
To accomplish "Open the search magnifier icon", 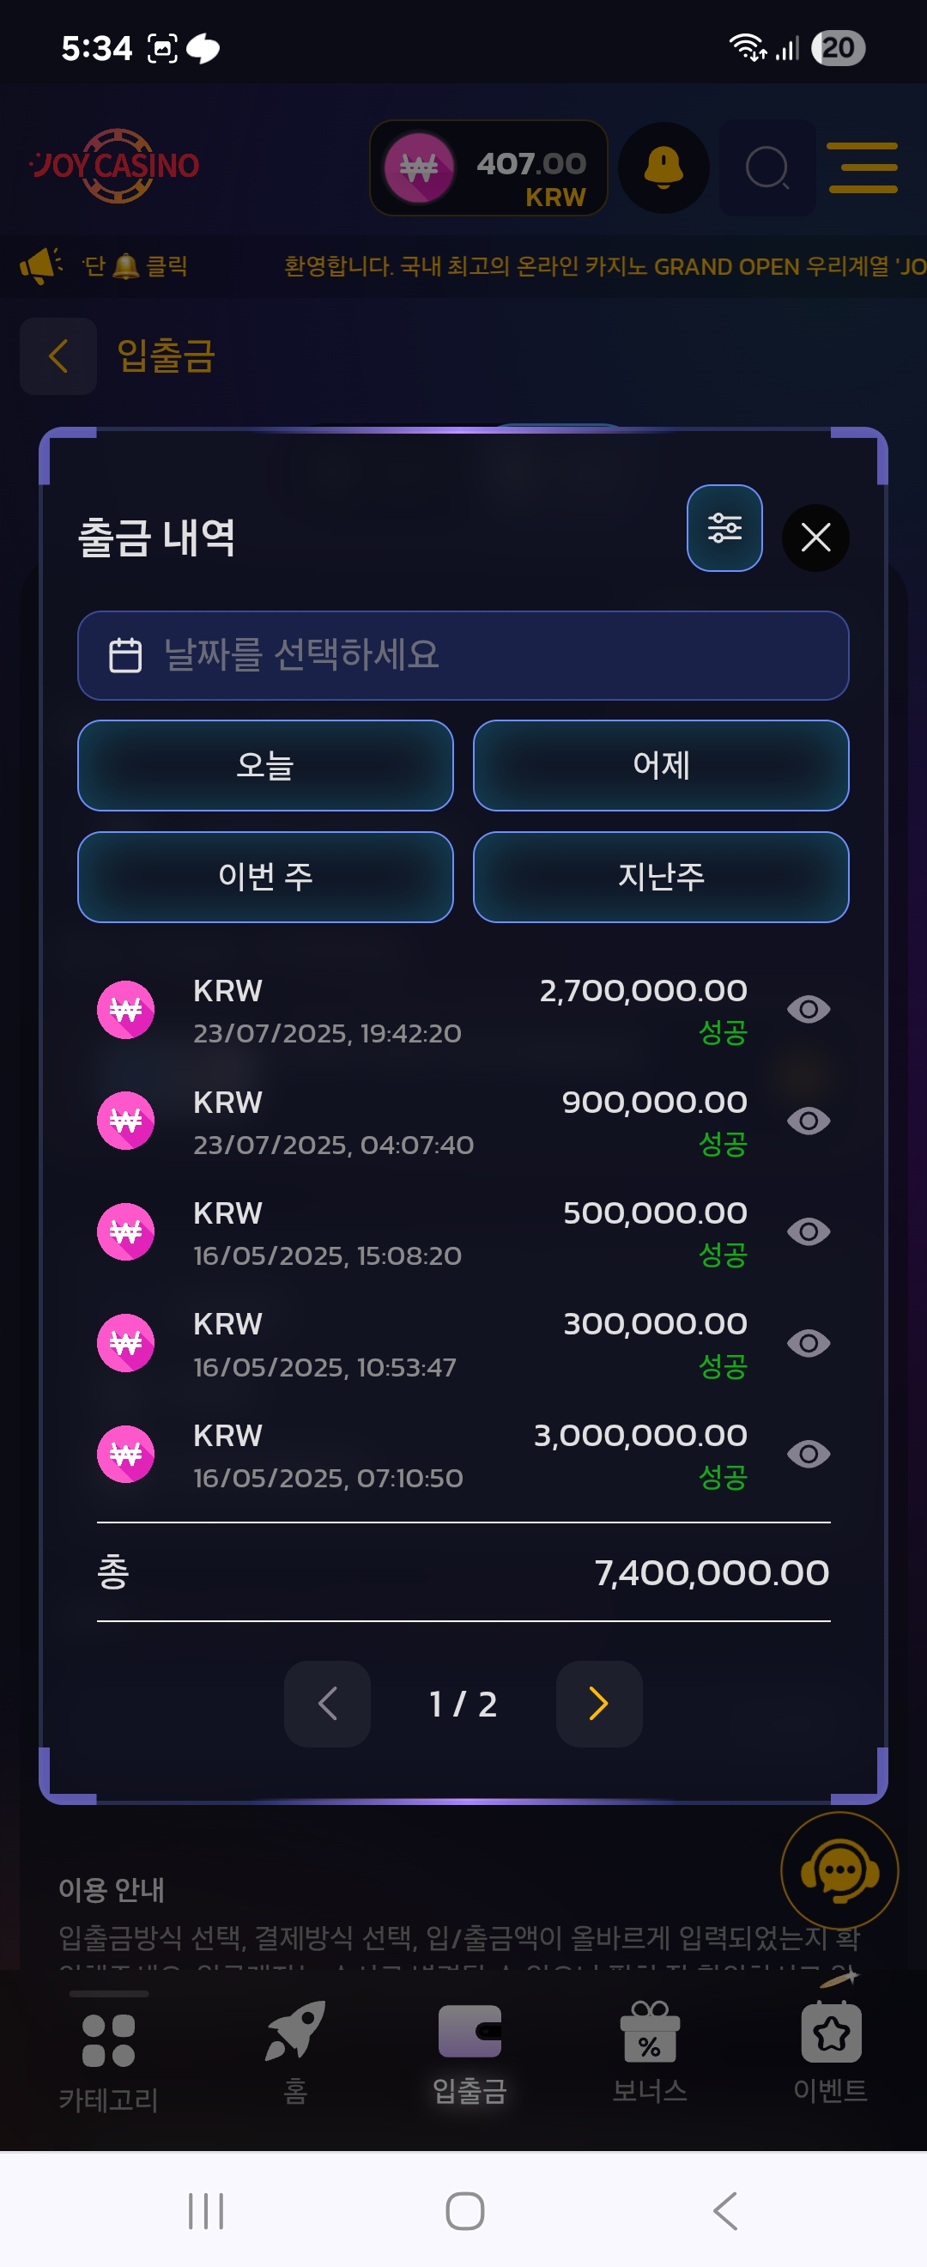I will tap(767, 167).
